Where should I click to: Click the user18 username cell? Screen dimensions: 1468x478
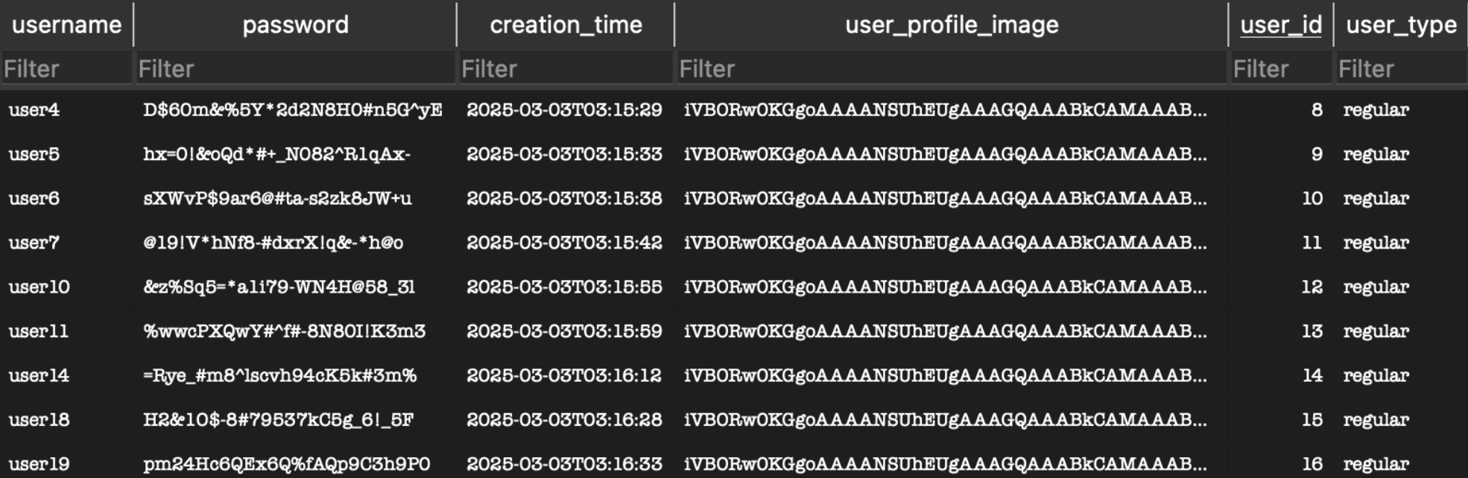point(39,419)
